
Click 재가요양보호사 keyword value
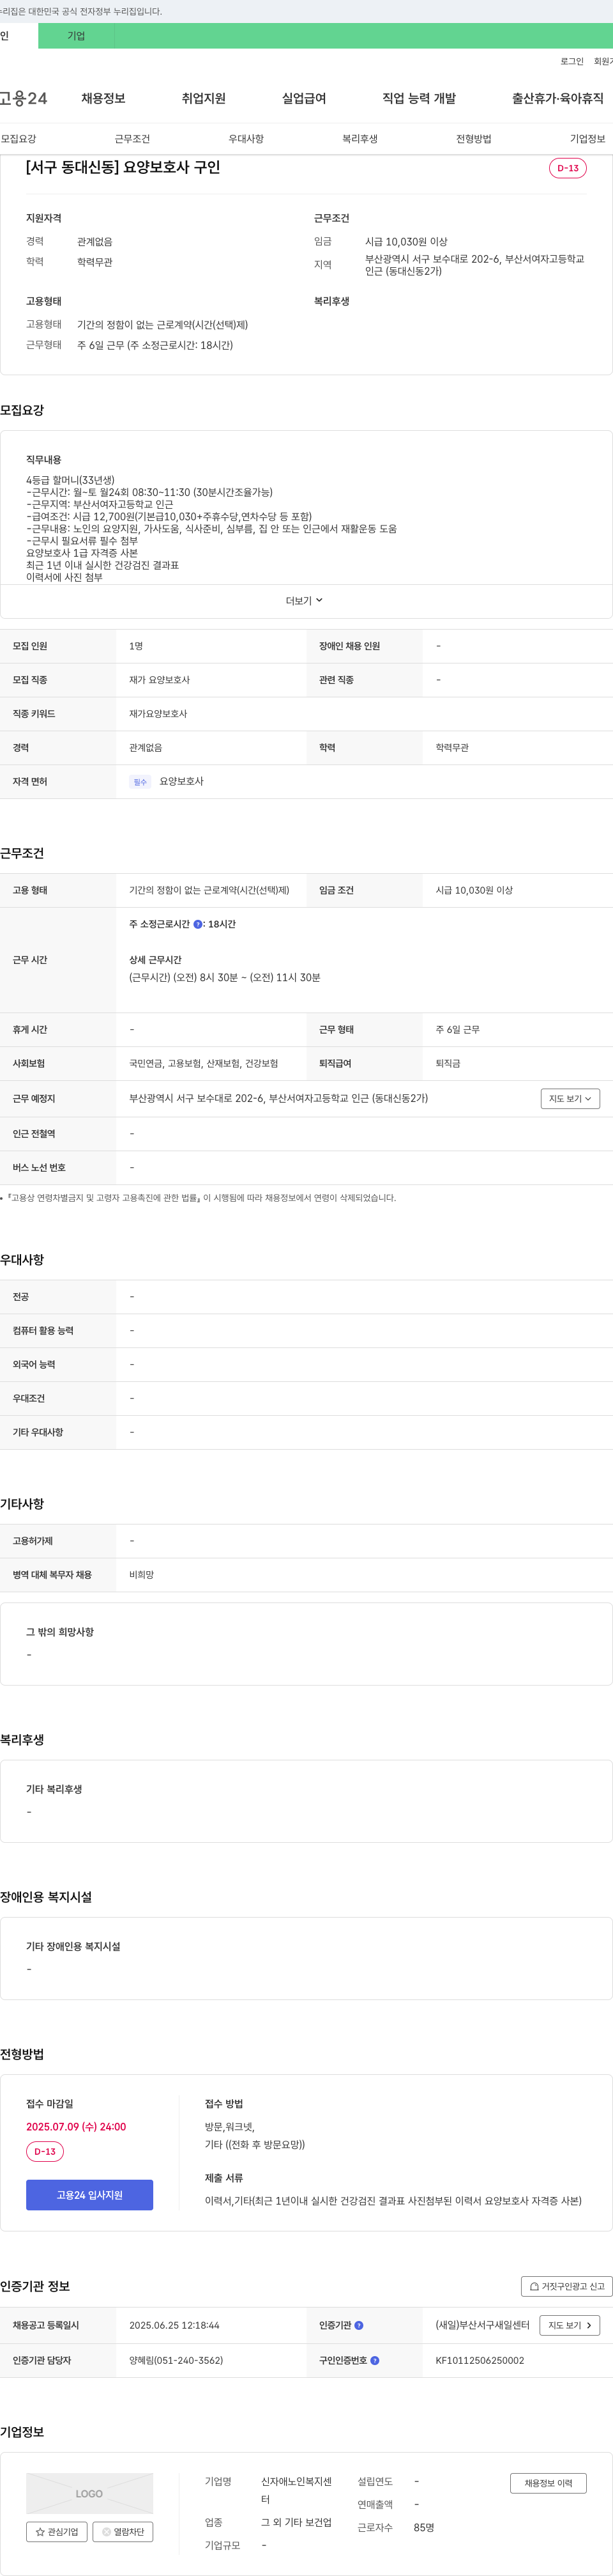click(x=158, y=714)
